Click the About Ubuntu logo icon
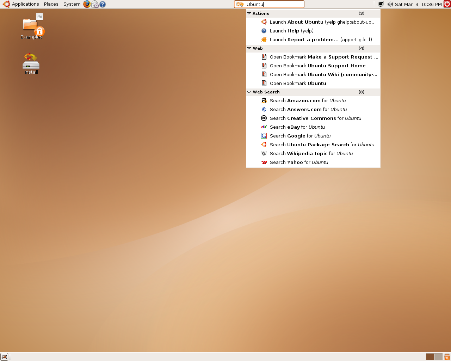 pyautogui.click(x=264, y=22)
